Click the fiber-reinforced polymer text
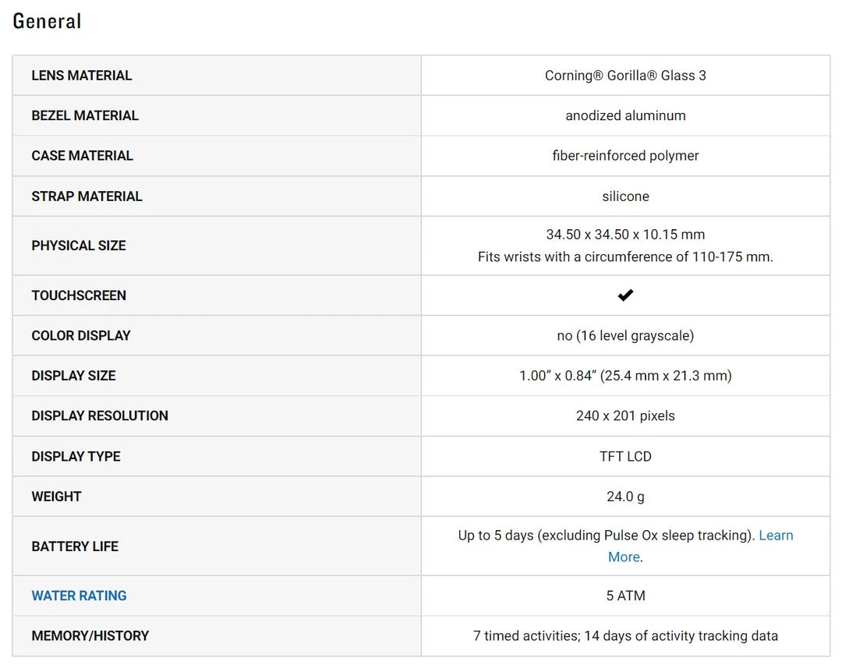 625,156
